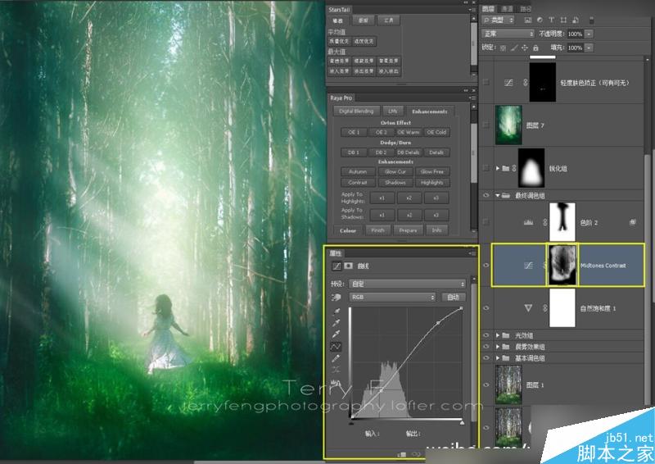Click the levels icon of 色阶 2 layer
This screenshot has width=655, height=464.
[528, 222]
